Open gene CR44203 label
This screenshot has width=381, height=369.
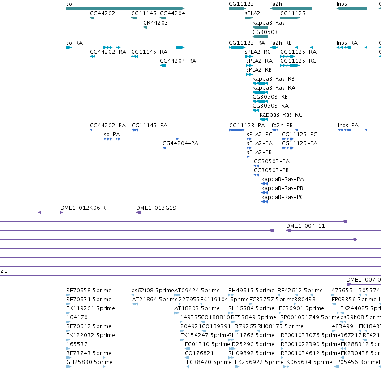[155, 22]
